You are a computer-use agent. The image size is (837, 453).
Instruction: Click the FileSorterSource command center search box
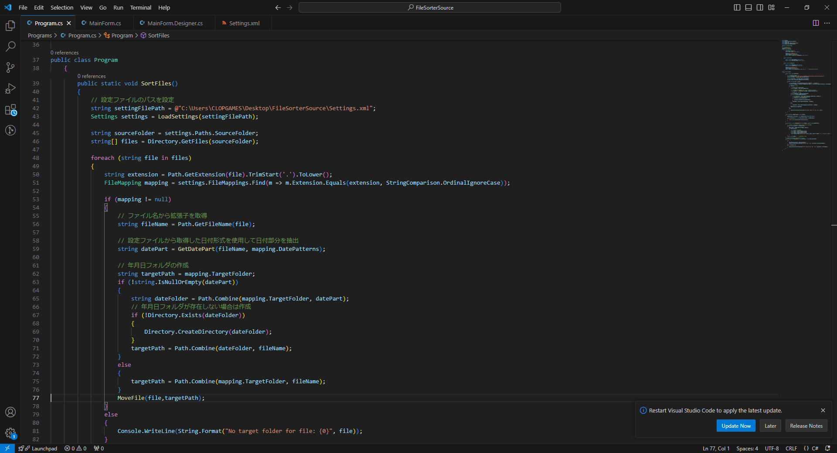pos(430,7)
